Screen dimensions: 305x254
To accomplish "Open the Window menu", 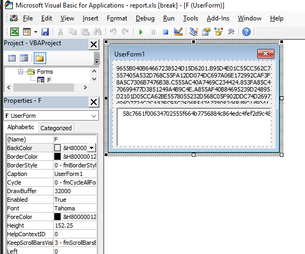I will 250,18.
